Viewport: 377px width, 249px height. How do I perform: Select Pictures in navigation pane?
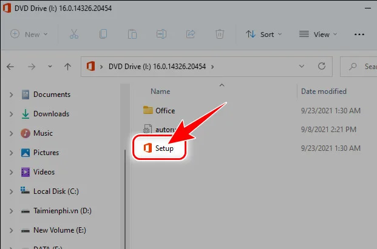(x=46, y=153)
